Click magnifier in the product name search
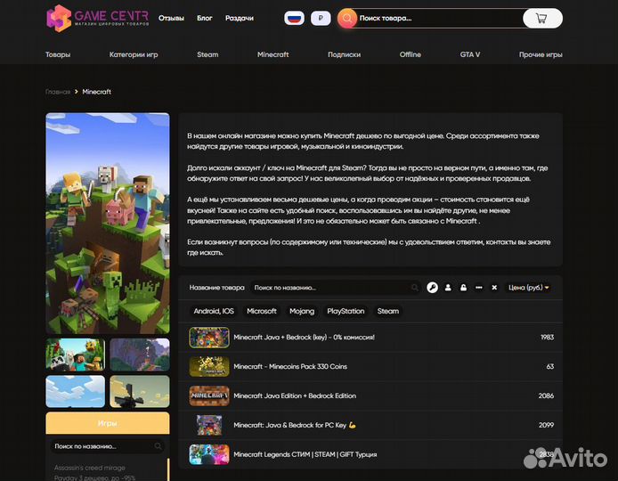This screenshot has width=618, height=481. coord(414,288)
